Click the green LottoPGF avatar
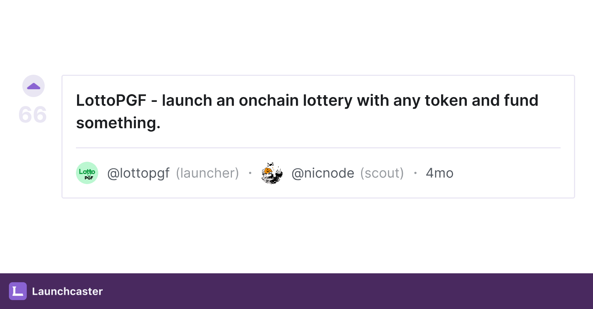Image resolution: width=593 pixels, height=309 pixels. [x=87, y=173]
